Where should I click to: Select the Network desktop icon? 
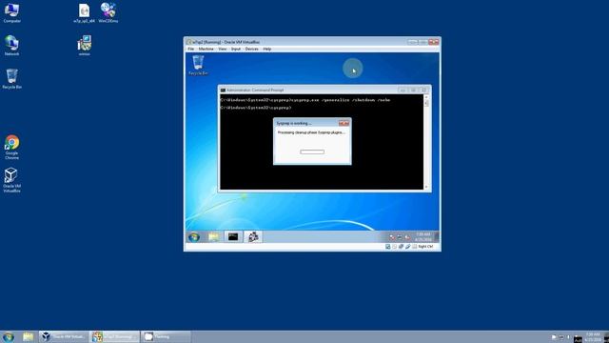11,45
